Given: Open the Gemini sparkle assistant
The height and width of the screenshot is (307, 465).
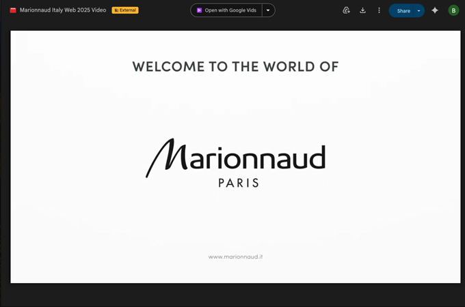Looking at the screenshot, I should tap(435, 10).
